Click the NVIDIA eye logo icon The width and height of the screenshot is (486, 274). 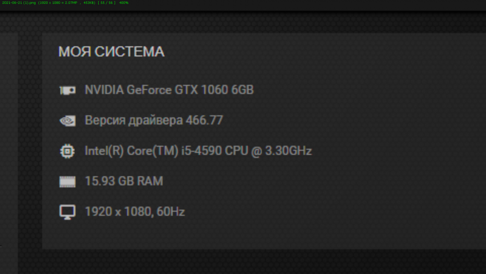pos(67,121)
